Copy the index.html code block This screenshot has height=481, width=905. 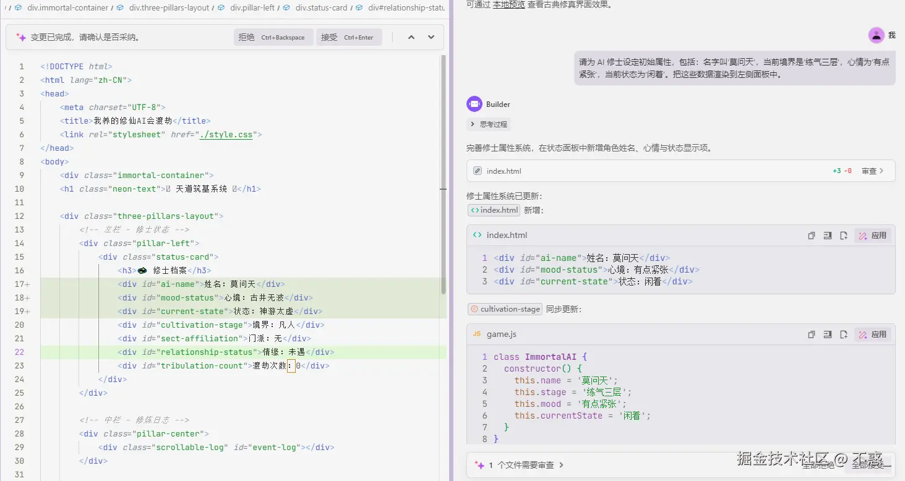point(812,236)
